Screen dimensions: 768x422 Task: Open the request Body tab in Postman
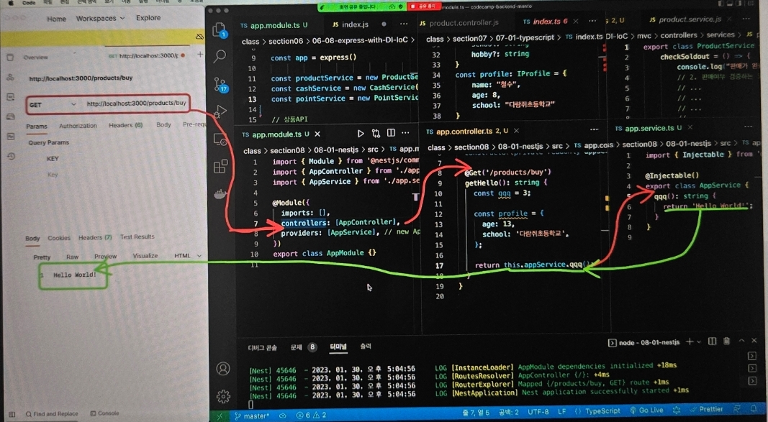click(163, 124)
